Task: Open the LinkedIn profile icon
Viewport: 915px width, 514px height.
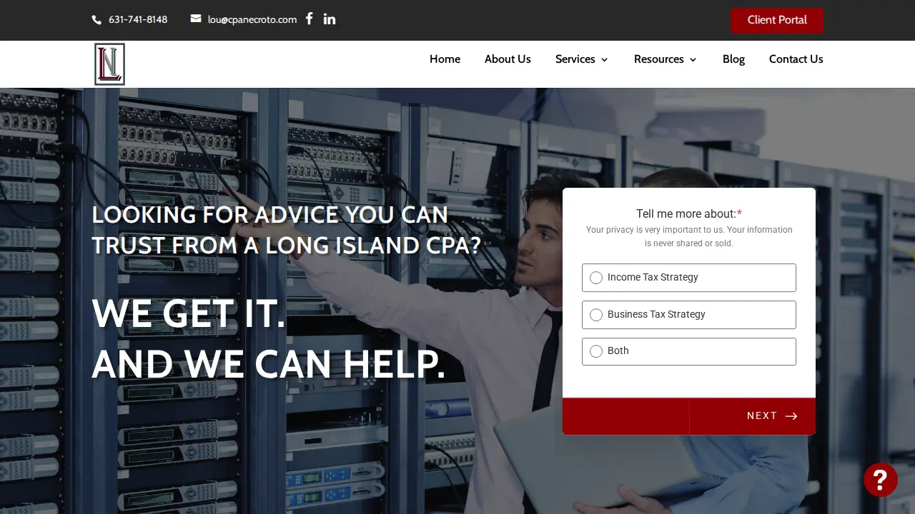Action: coord(329,19)
